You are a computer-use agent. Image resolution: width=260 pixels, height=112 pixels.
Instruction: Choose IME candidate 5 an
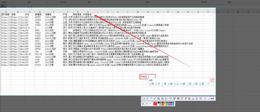(177, 84)
